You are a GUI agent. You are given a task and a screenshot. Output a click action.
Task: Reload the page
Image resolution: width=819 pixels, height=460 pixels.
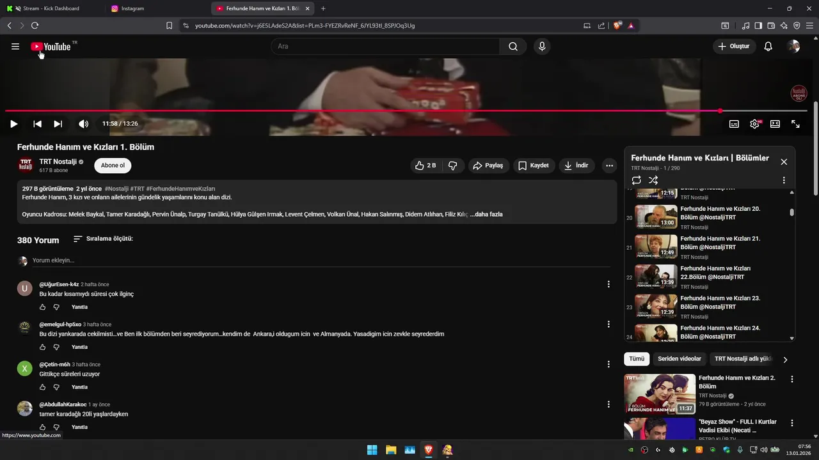[35, 26]
